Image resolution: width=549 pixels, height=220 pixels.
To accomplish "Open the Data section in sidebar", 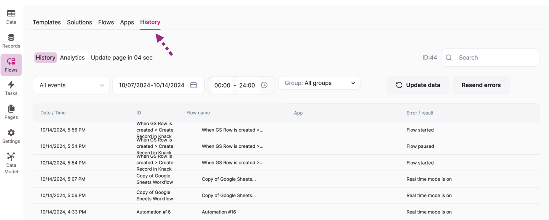I will click(11, 17).
